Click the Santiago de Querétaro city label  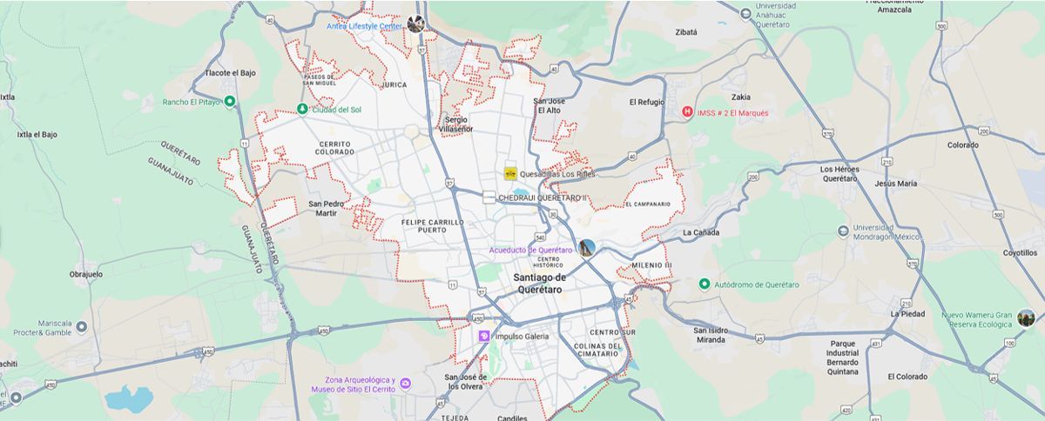pyautogui.click(x=540, y=283)
